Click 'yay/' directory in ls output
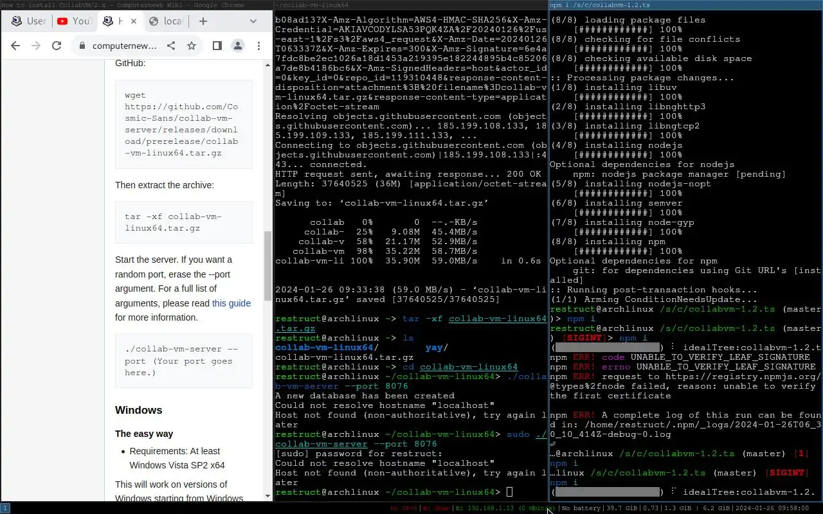Screen dimensions: 823x514 [437, 348]
